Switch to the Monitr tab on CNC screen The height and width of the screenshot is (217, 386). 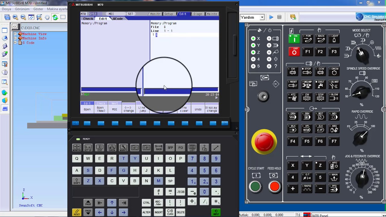[x=155, y=14]
